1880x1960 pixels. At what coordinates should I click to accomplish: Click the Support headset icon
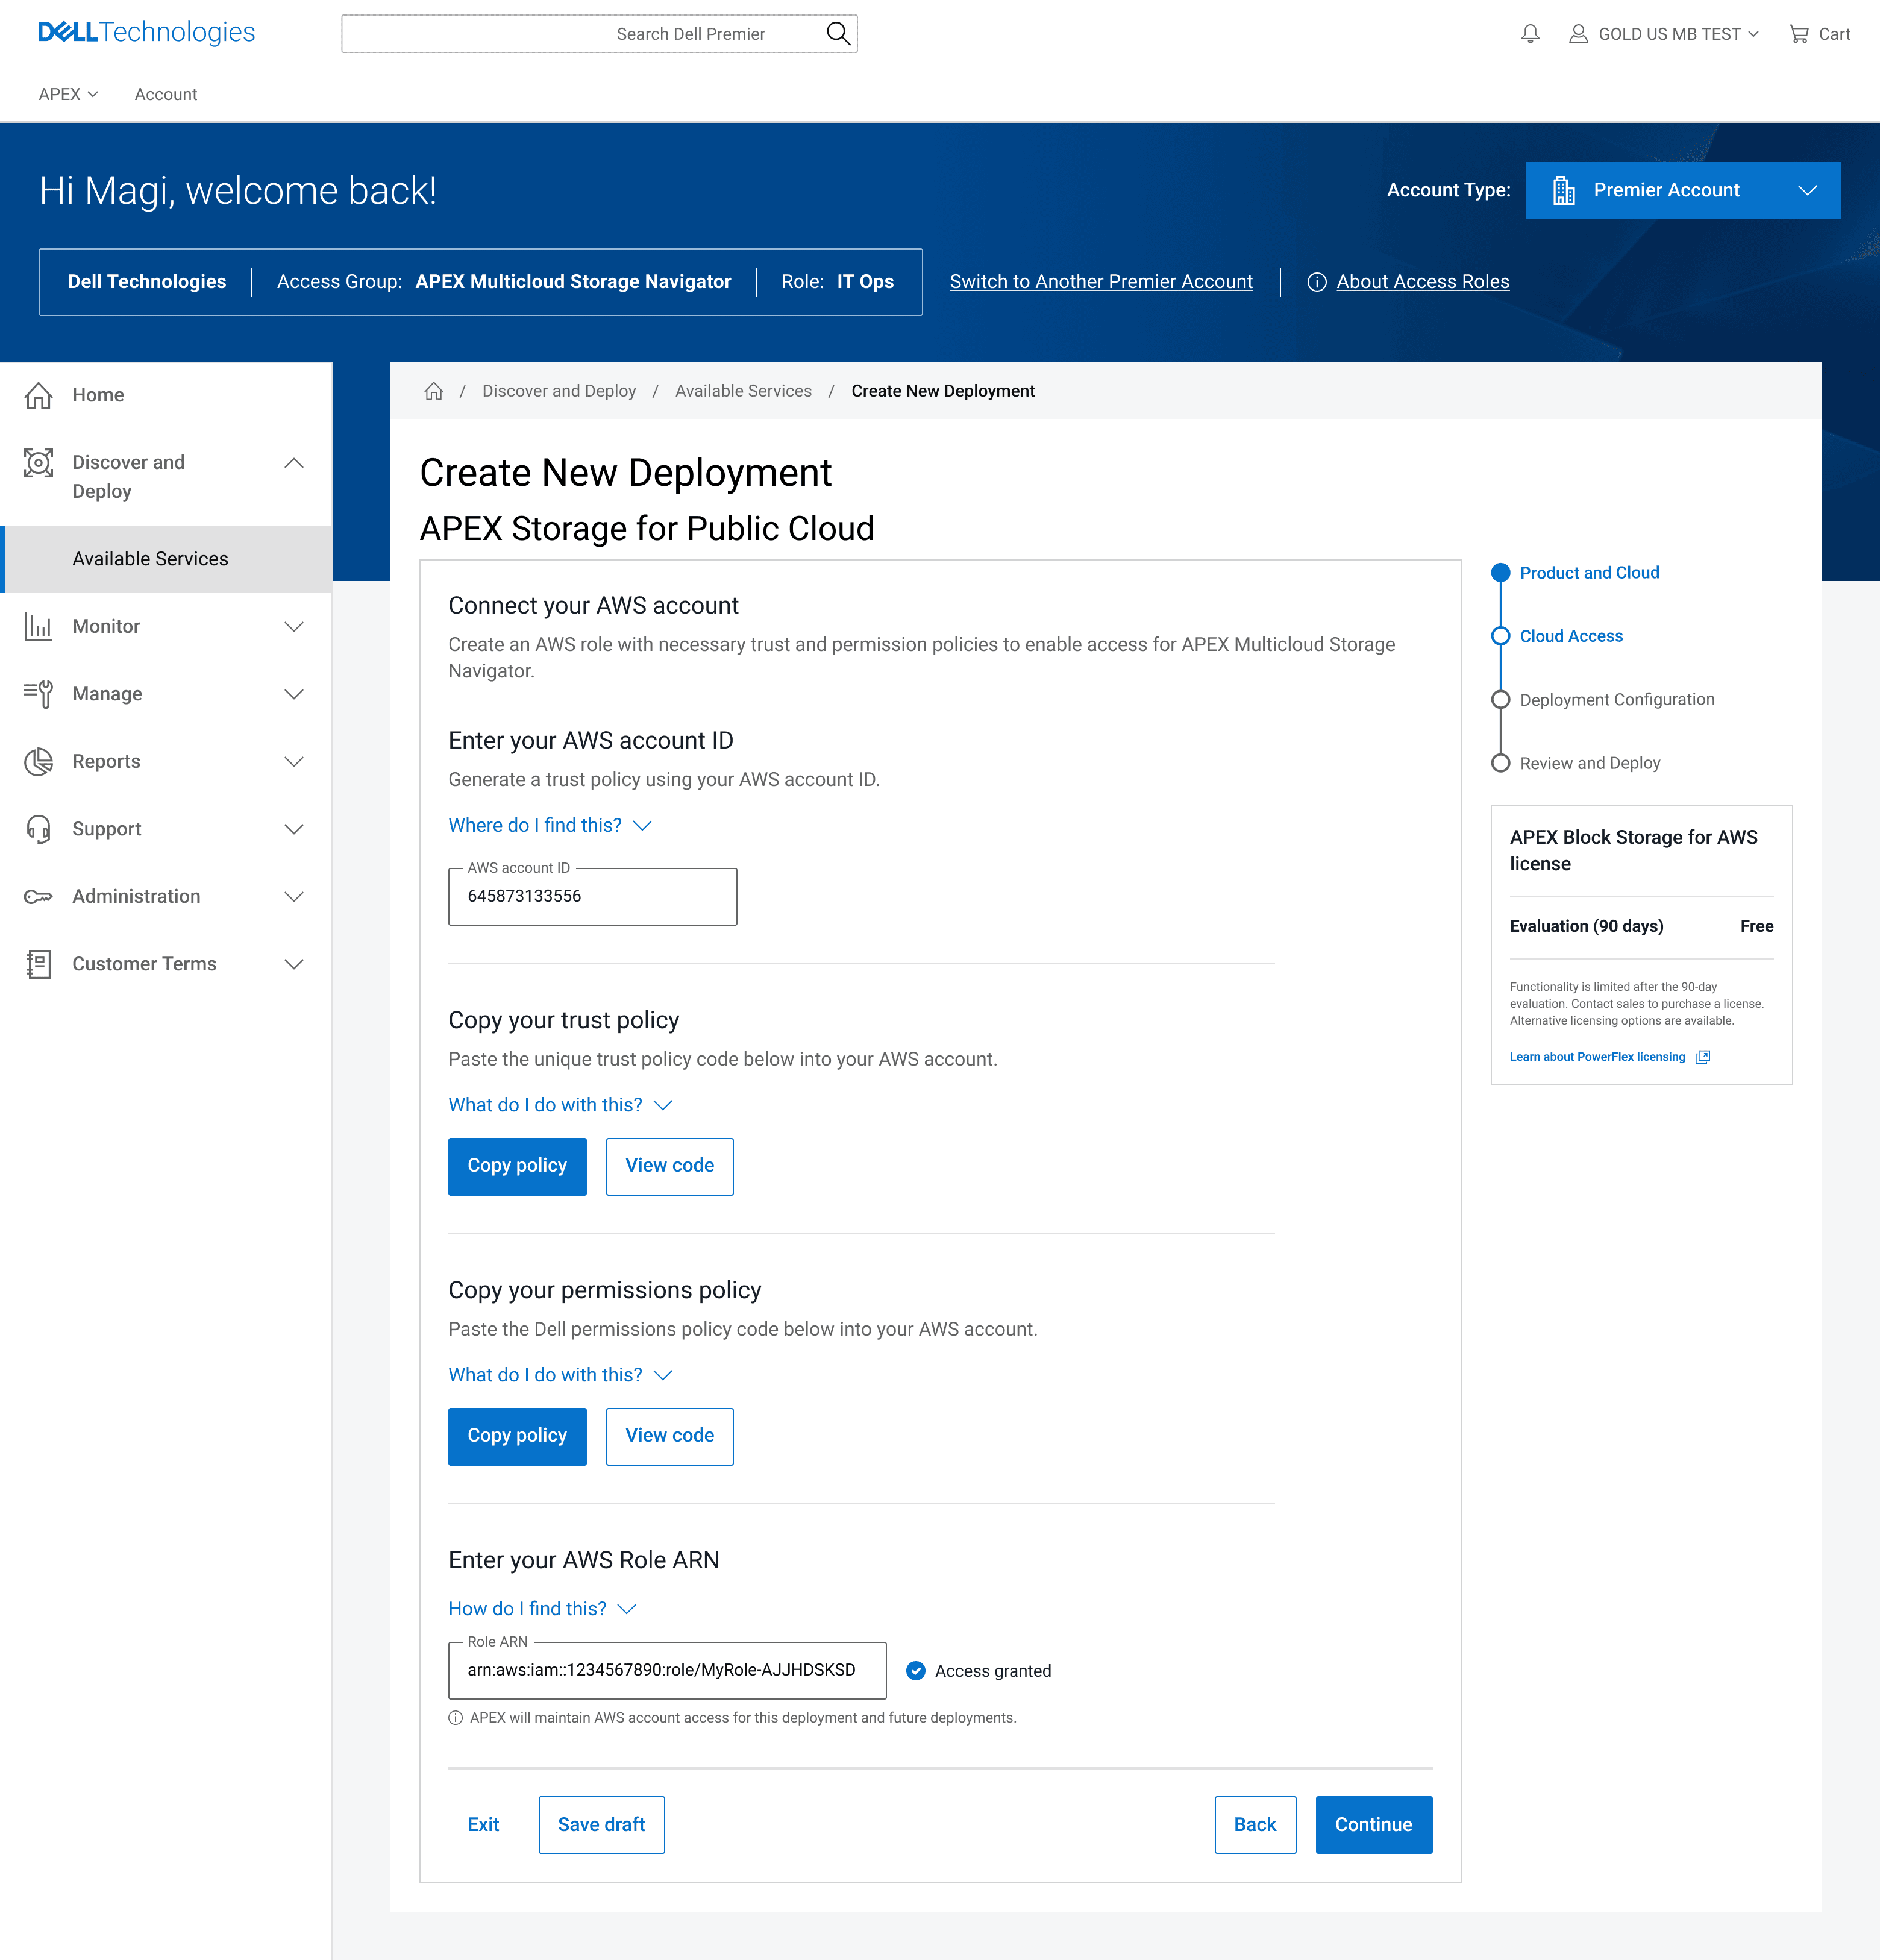pos(38,829)
